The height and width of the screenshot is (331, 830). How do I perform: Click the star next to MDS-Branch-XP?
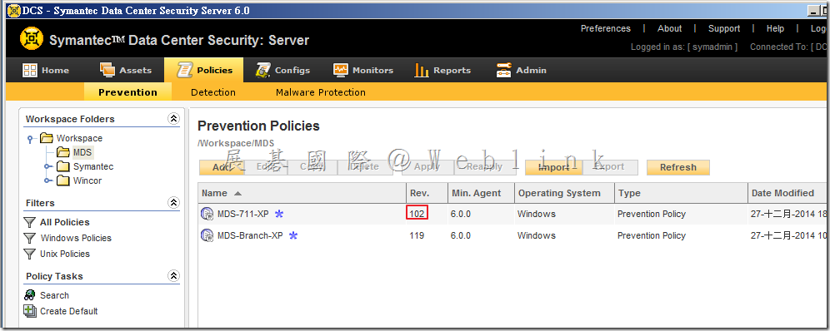(293, 235)
